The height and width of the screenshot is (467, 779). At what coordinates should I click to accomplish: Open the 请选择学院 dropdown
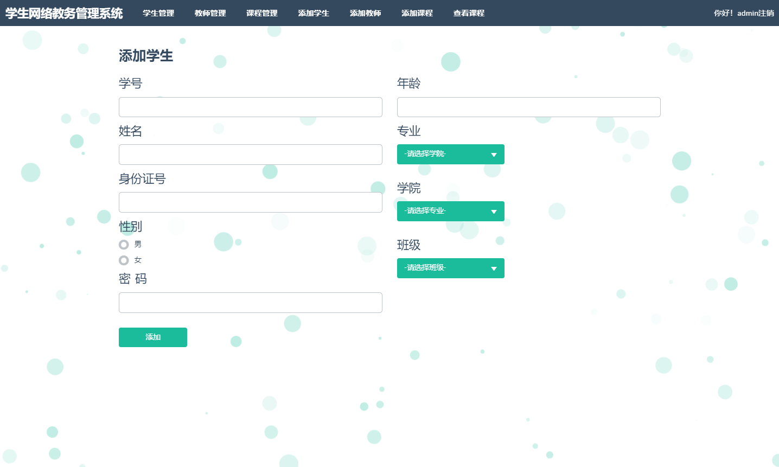pyautogui.click(x=450, y=154)
